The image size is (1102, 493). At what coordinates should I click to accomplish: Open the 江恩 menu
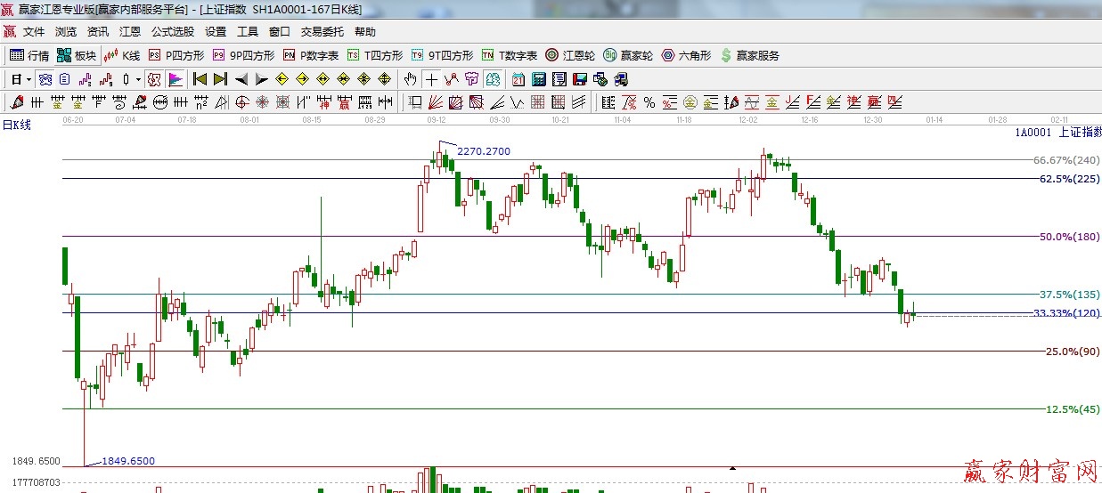(130, 32)
